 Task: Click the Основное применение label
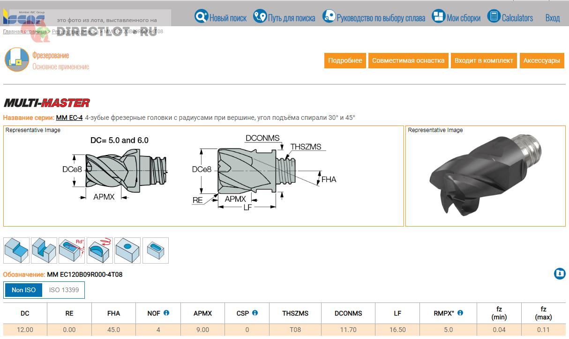point(60,67)
